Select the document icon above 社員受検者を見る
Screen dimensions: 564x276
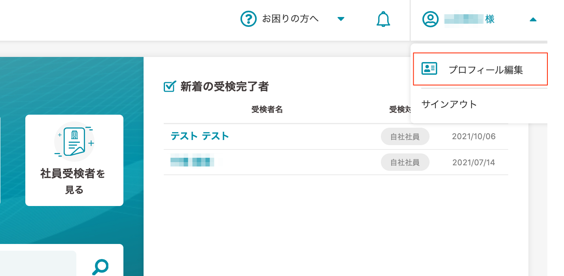(74, 142)
